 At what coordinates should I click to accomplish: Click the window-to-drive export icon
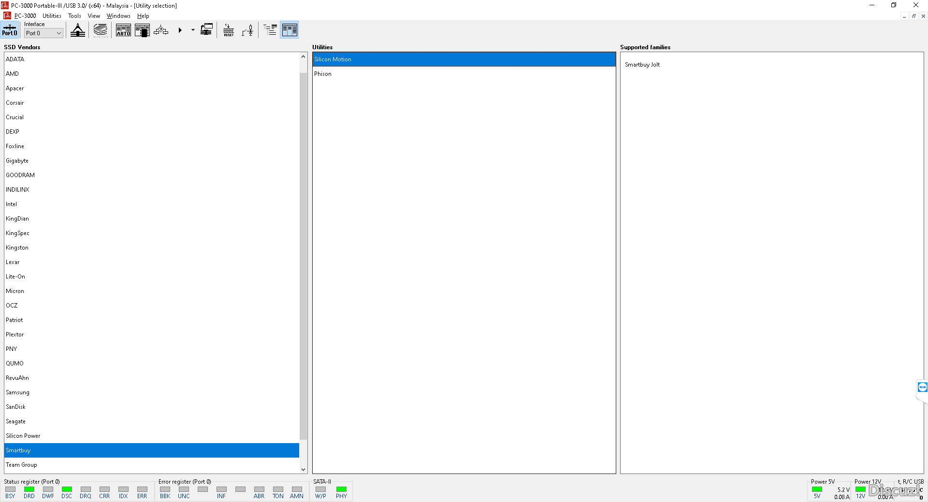coord(206,30)
